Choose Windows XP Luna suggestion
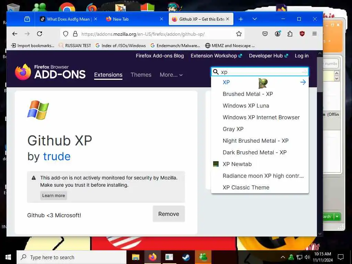 260,106
